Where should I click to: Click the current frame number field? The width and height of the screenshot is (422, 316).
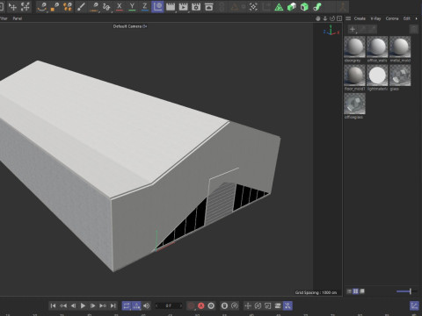point(169,305)
